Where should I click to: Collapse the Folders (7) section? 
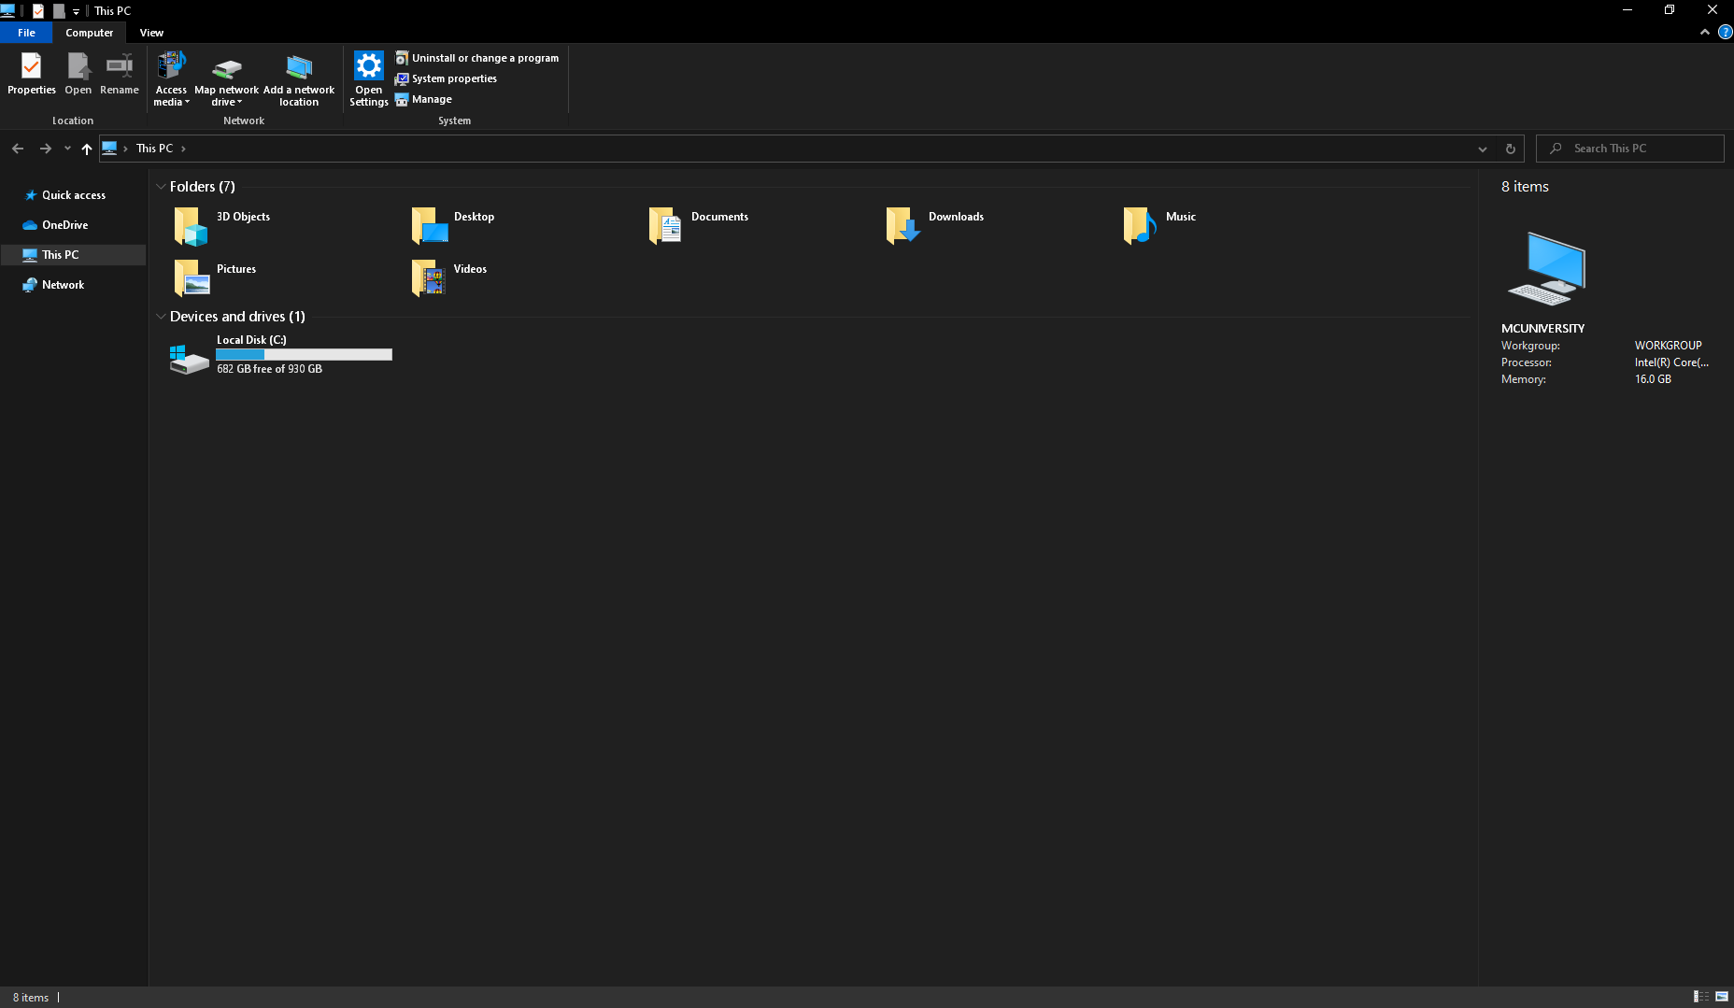161,186
